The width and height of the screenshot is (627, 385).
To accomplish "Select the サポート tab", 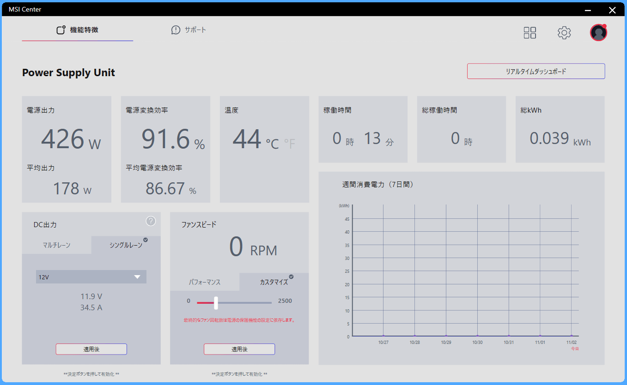I will point(189,30).
